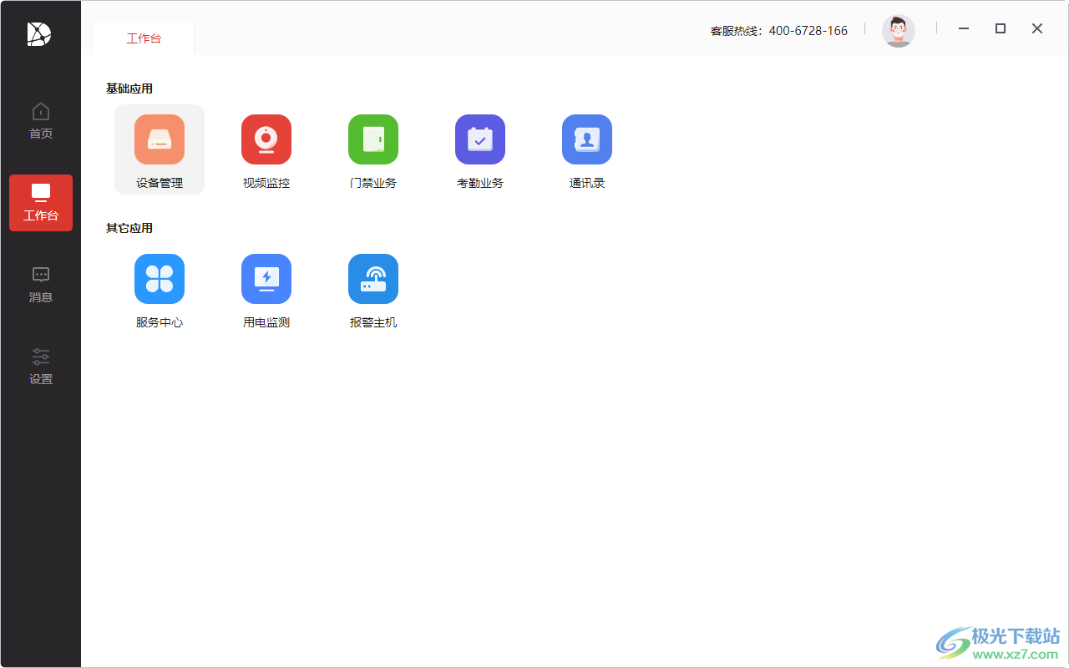The width and height of the screenshot is (1069, 668).
Task: Click the 基础应用 section heading
Action: (129, 89)
